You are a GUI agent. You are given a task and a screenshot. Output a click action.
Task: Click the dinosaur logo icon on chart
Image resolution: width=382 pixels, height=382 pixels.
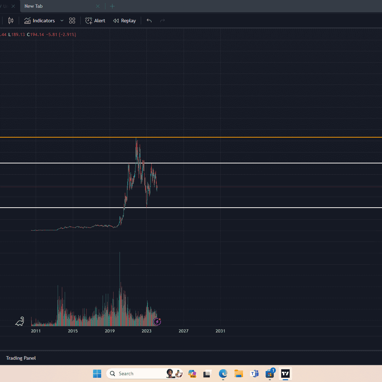pos(20,321)
